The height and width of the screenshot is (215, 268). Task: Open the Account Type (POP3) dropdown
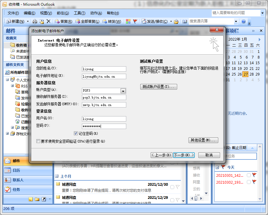(123, 91)
